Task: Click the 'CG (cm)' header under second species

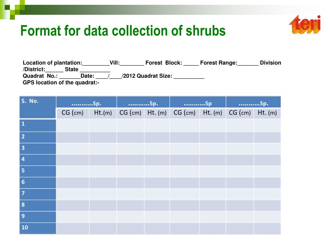Action: pyautogui.click(x=131, y=113)
